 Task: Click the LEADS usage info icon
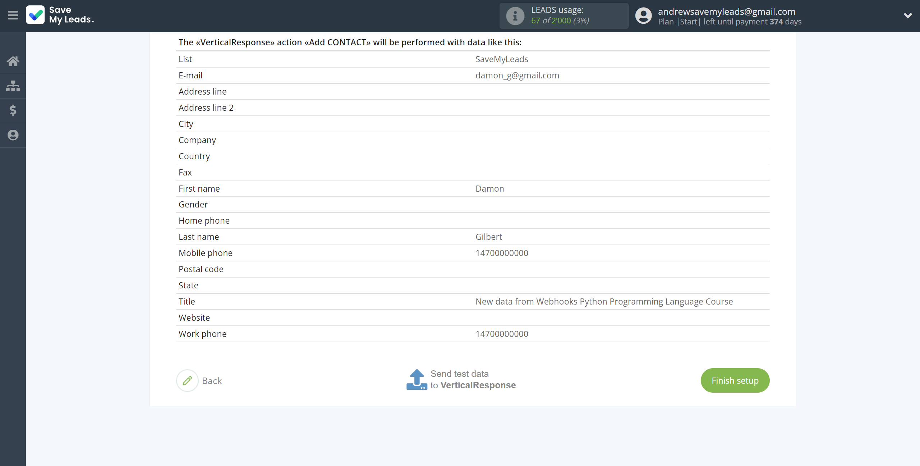coord(515,16)
